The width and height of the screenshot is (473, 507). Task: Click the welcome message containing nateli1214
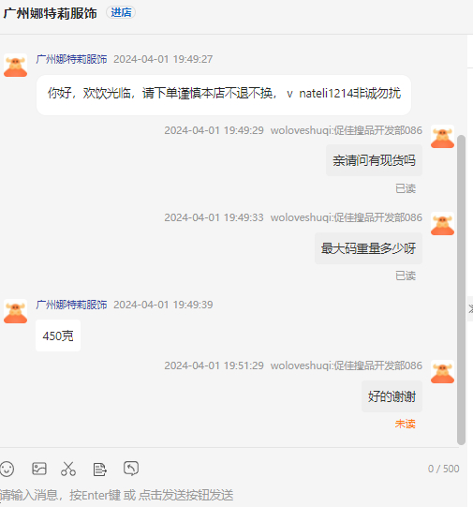click(224, 95)
